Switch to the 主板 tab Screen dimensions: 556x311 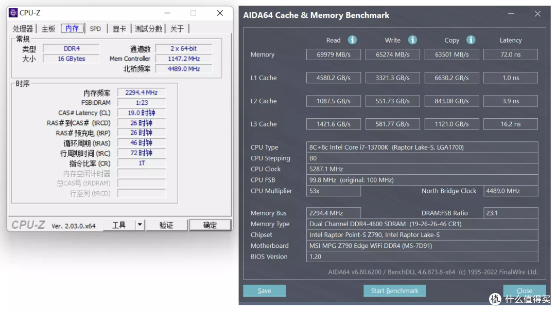[x=48, y=29]
